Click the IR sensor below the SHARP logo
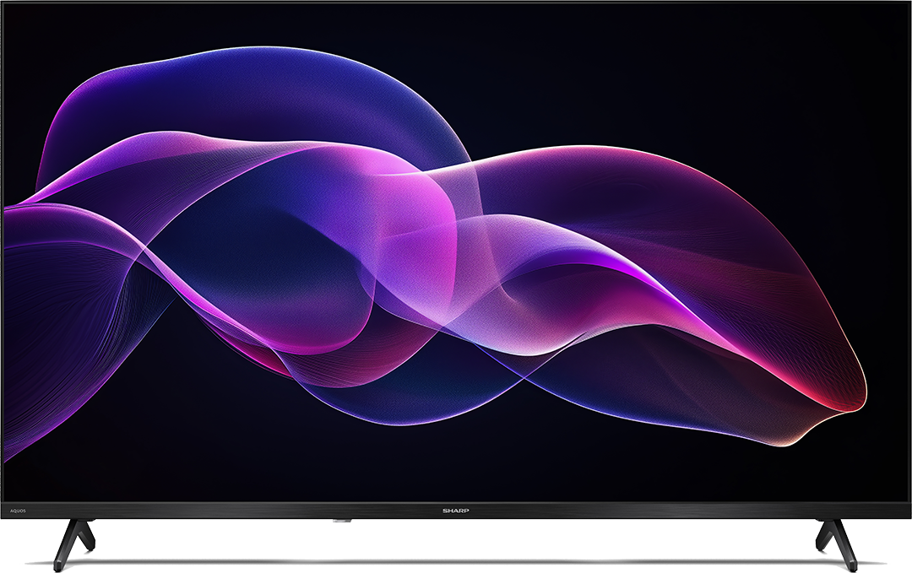 (340, 522)
